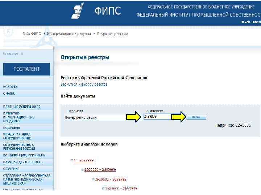The width and height of the screenshot is (261, 195).
Task: Open ПАТЕНТНО-ИНФОРМАЦИОННЫЕ ПРОДУКТЫ menu item
Action: (18, 117)
